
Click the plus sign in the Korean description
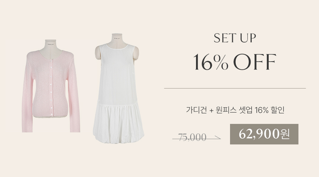[x=211, y=110]
